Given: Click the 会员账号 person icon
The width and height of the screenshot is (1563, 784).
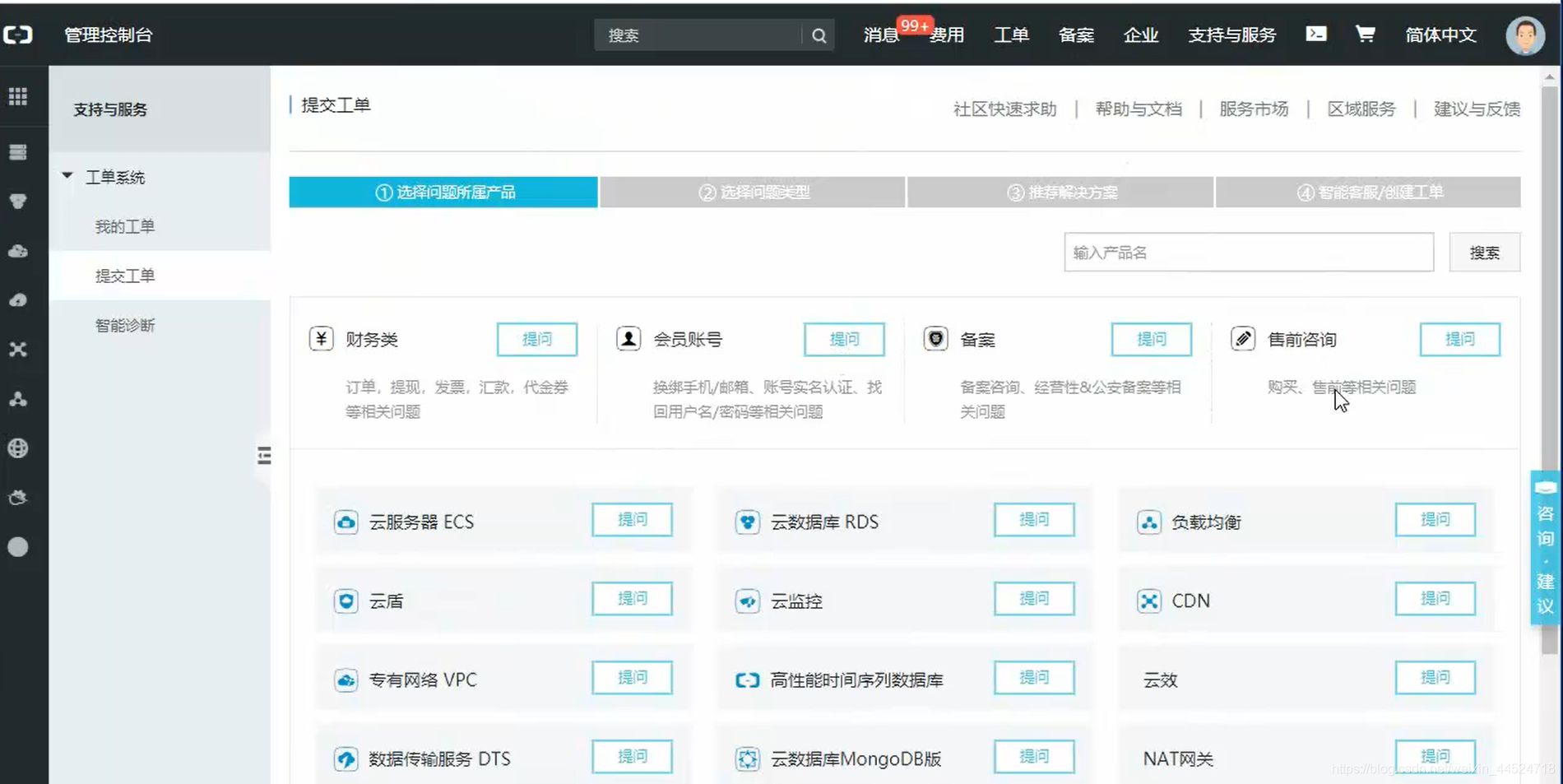Looking at the screenshot, I should click(x=628, y=338).
